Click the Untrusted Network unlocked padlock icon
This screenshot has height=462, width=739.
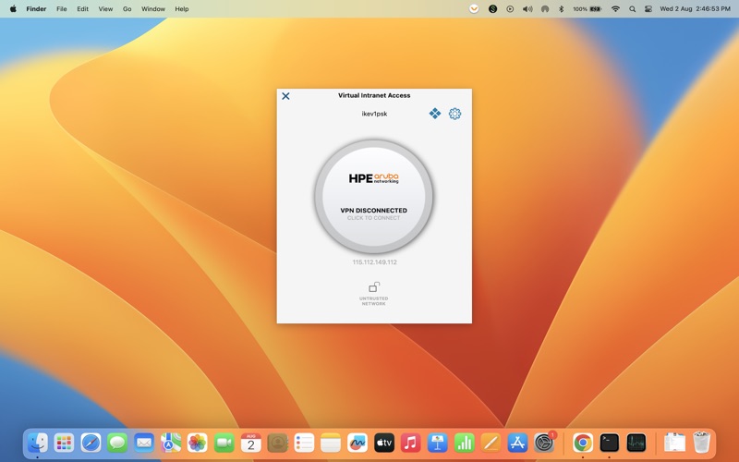[374, 286]
